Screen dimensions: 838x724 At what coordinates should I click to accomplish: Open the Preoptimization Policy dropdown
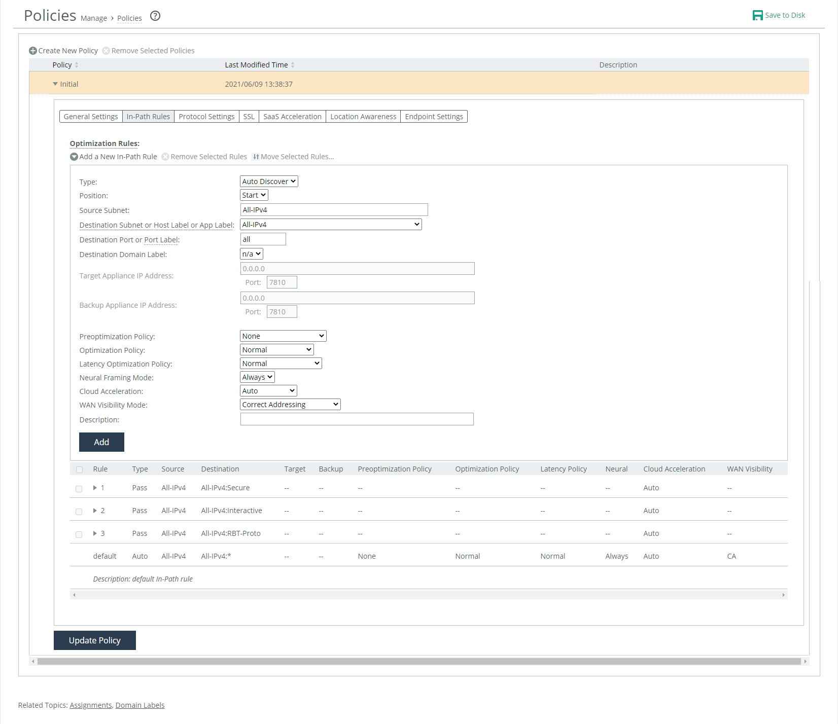(283, 336)
